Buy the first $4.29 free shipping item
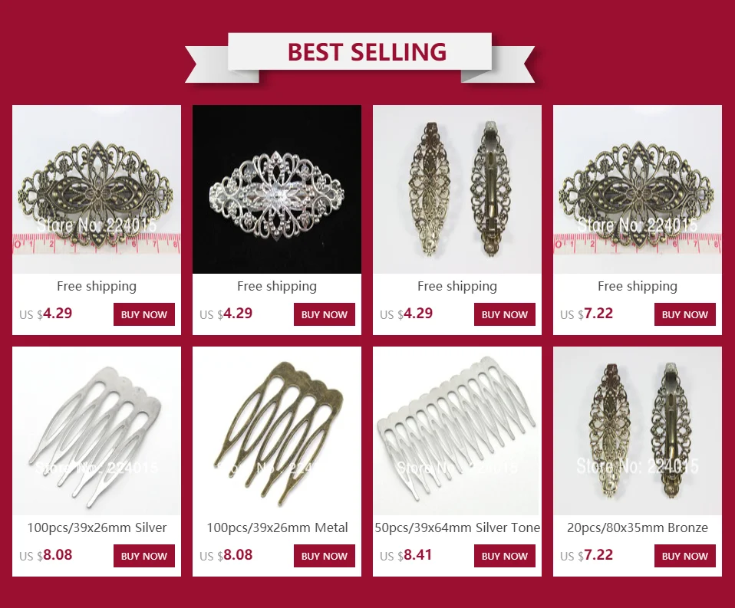The image size is (735, 608). tap(144, 314)
